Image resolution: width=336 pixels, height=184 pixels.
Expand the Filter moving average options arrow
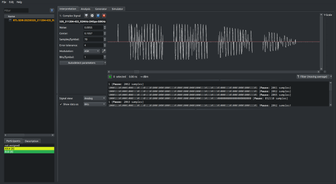[x=331, y=76]
